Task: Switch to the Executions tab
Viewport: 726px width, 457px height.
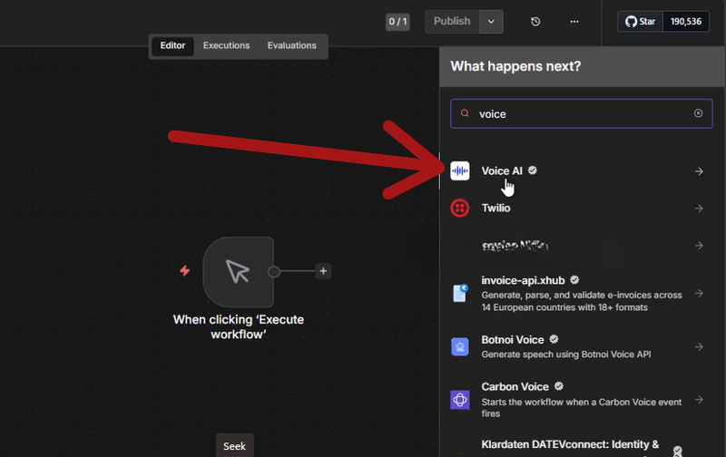Action: click(x=226, y=45)
